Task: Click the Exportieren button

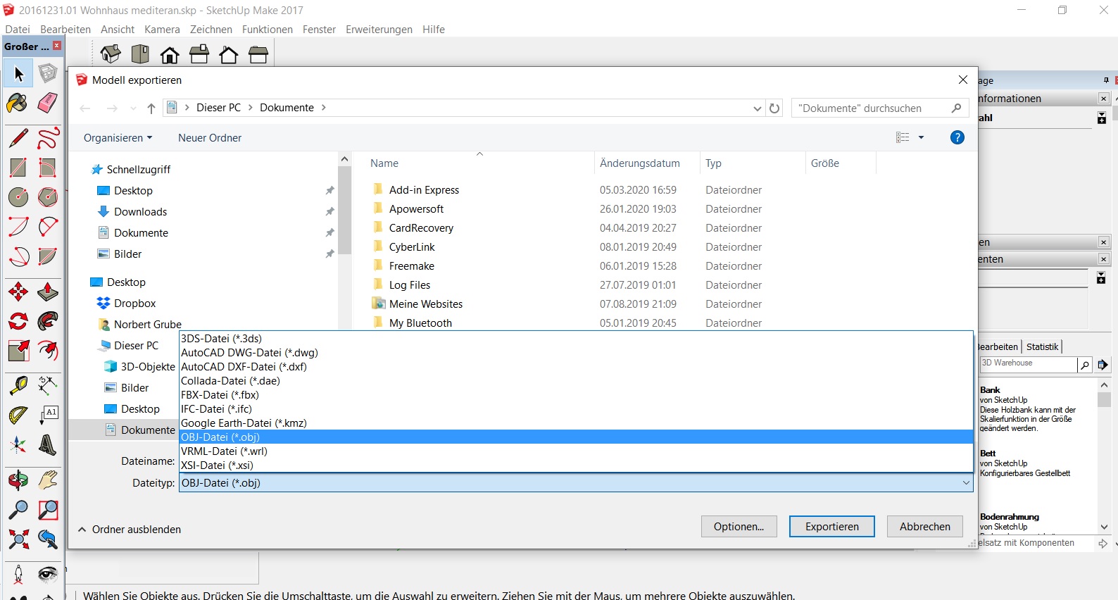Action: click(832, 527)
